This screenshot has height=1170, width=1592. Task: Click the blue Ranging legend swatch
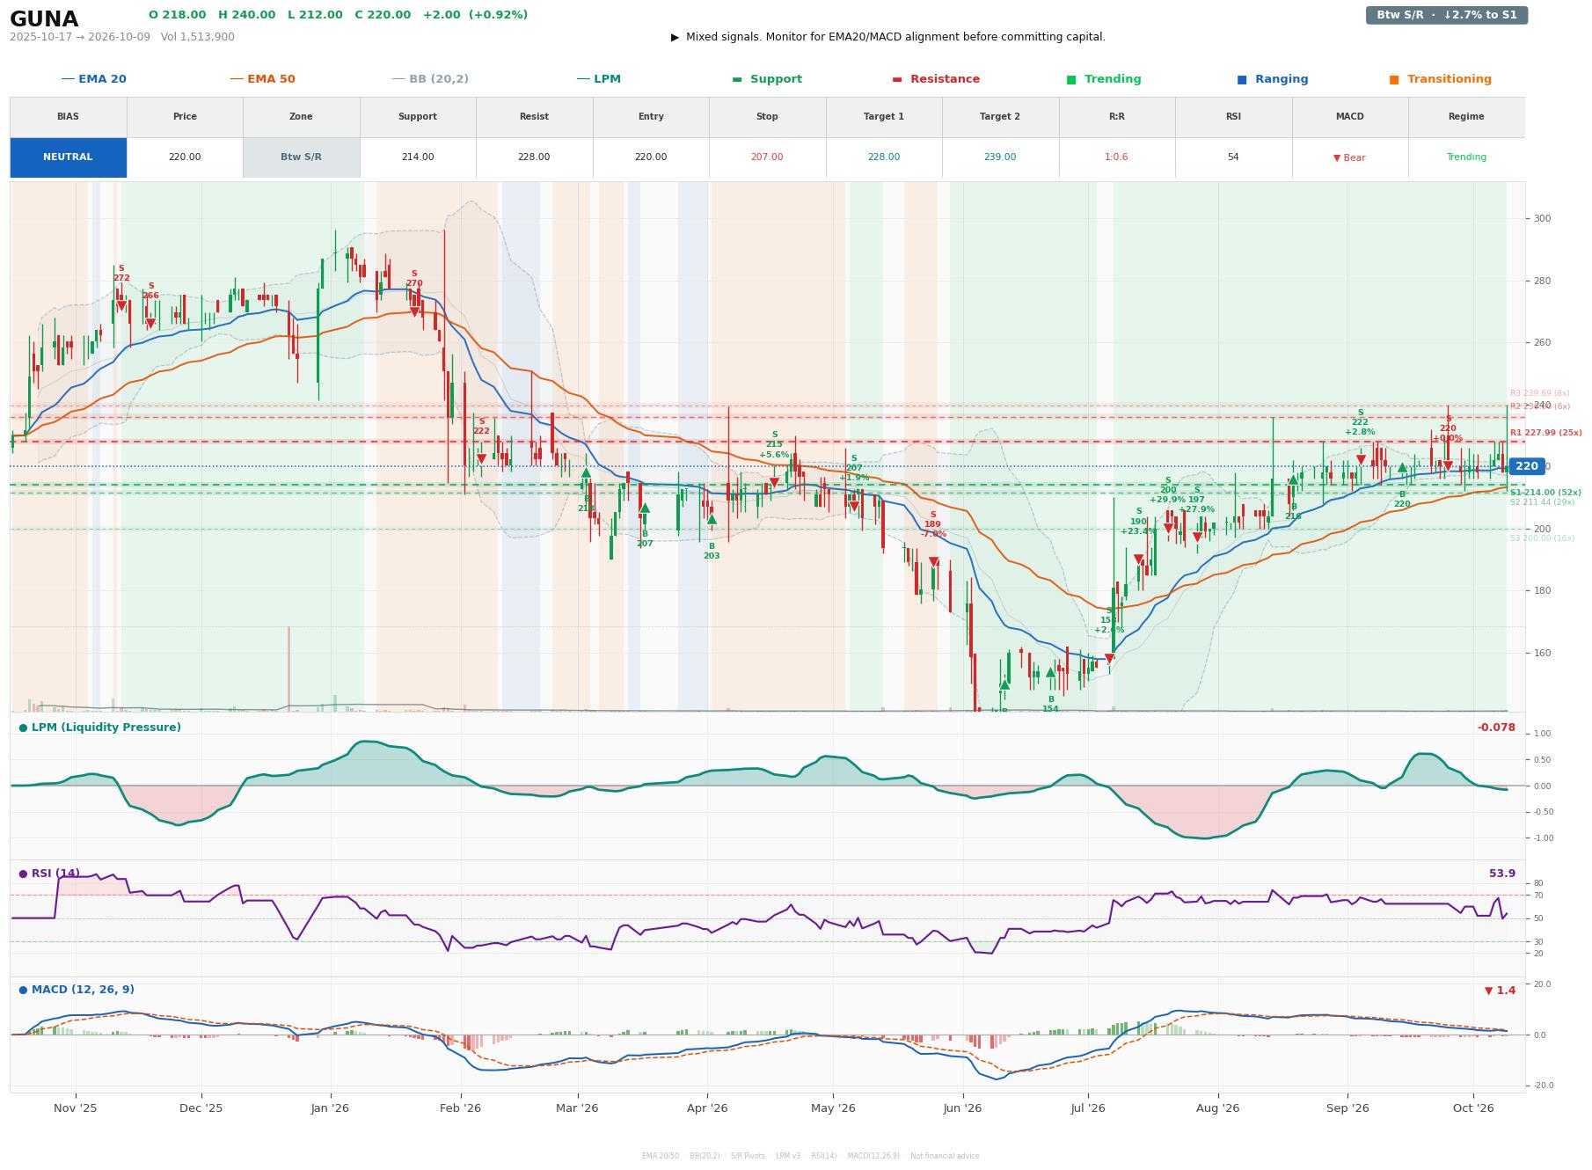1242,79
